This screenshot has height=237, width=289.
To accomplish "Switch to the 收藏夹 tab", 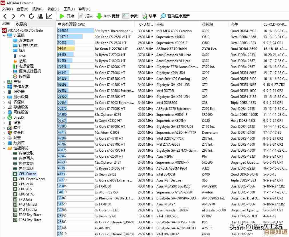I will click(x=21, y=24).
